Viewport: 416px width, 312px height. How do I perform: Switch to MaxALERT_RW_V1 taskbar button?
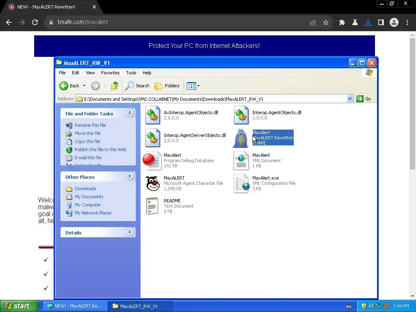141,306
